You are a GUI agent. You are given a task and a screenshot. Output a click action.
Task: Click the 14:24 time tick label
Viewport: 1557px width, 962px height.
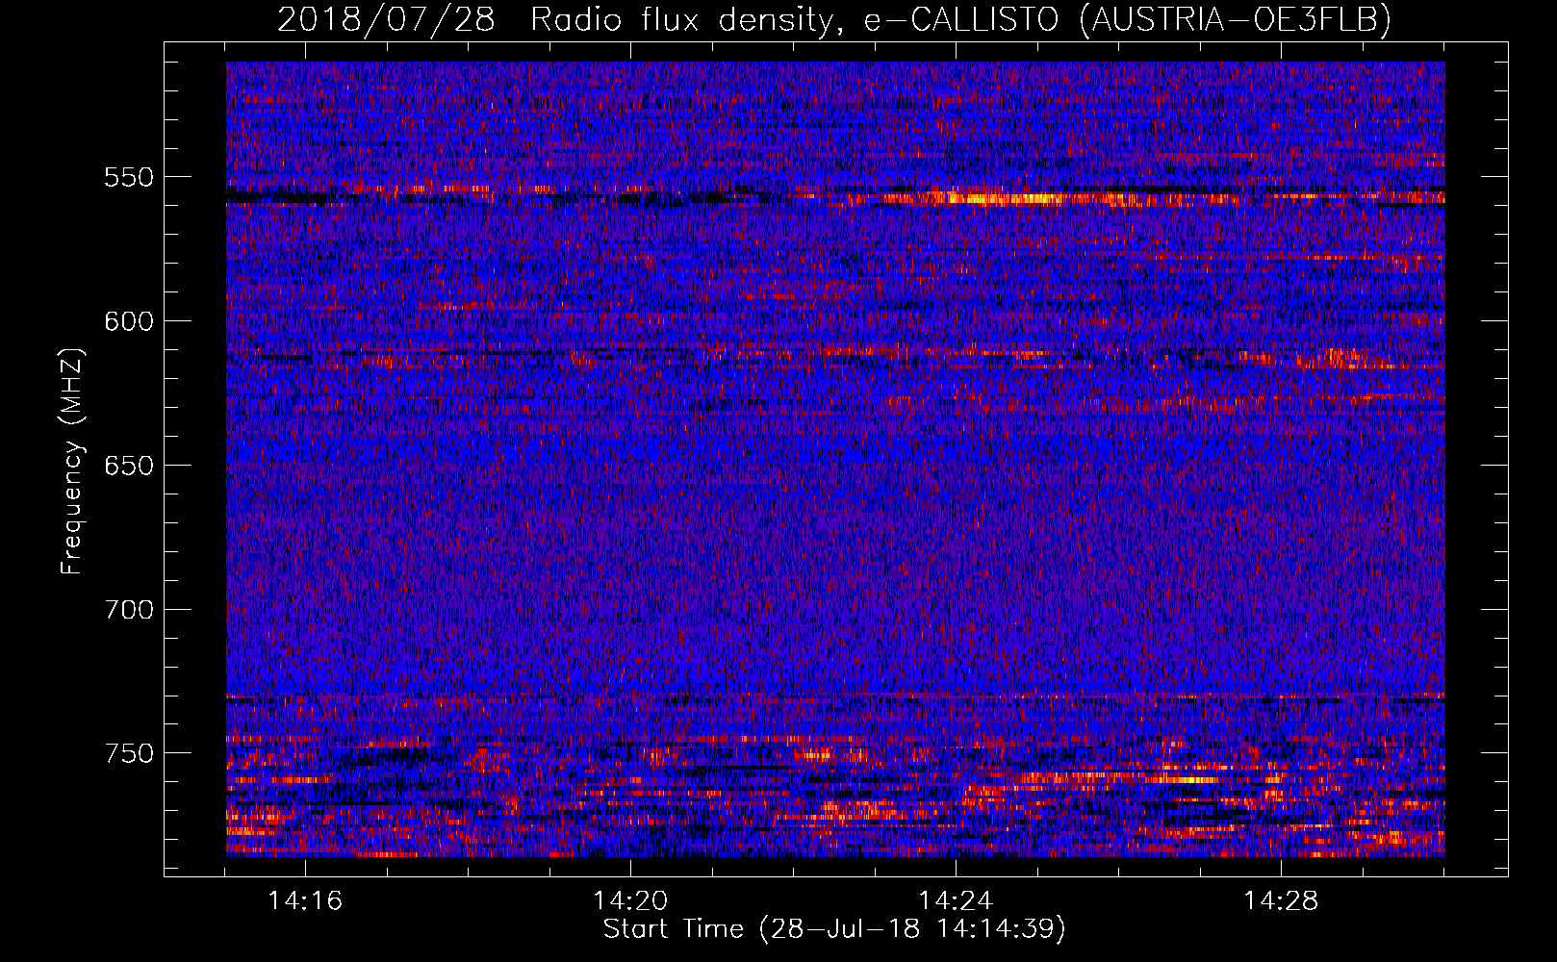point(956,901)
